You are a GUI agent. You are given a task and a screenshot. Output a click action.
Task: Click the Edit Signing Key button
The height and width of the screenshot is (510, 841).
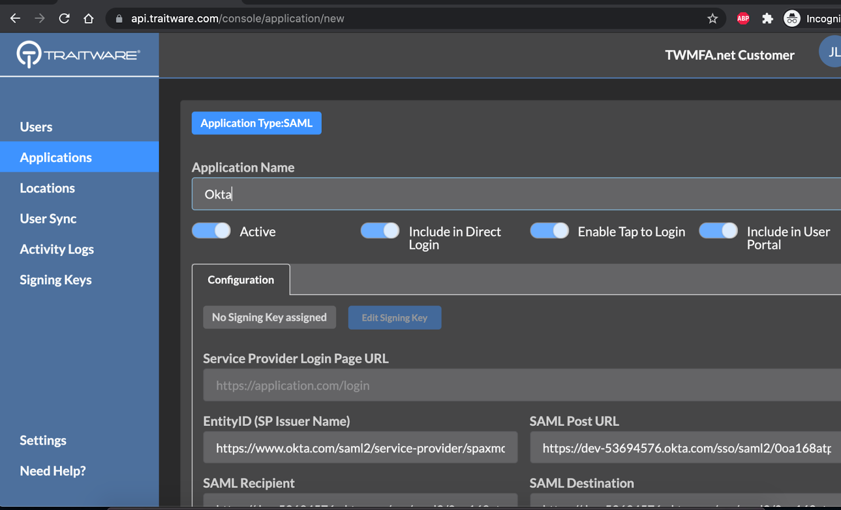pos(395,318)
